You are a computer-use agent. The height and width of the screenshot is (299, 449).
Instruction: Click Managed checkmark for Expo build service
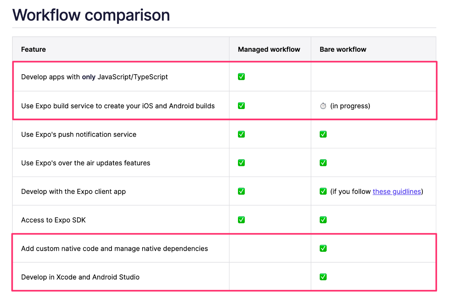(x=241, y=106)
